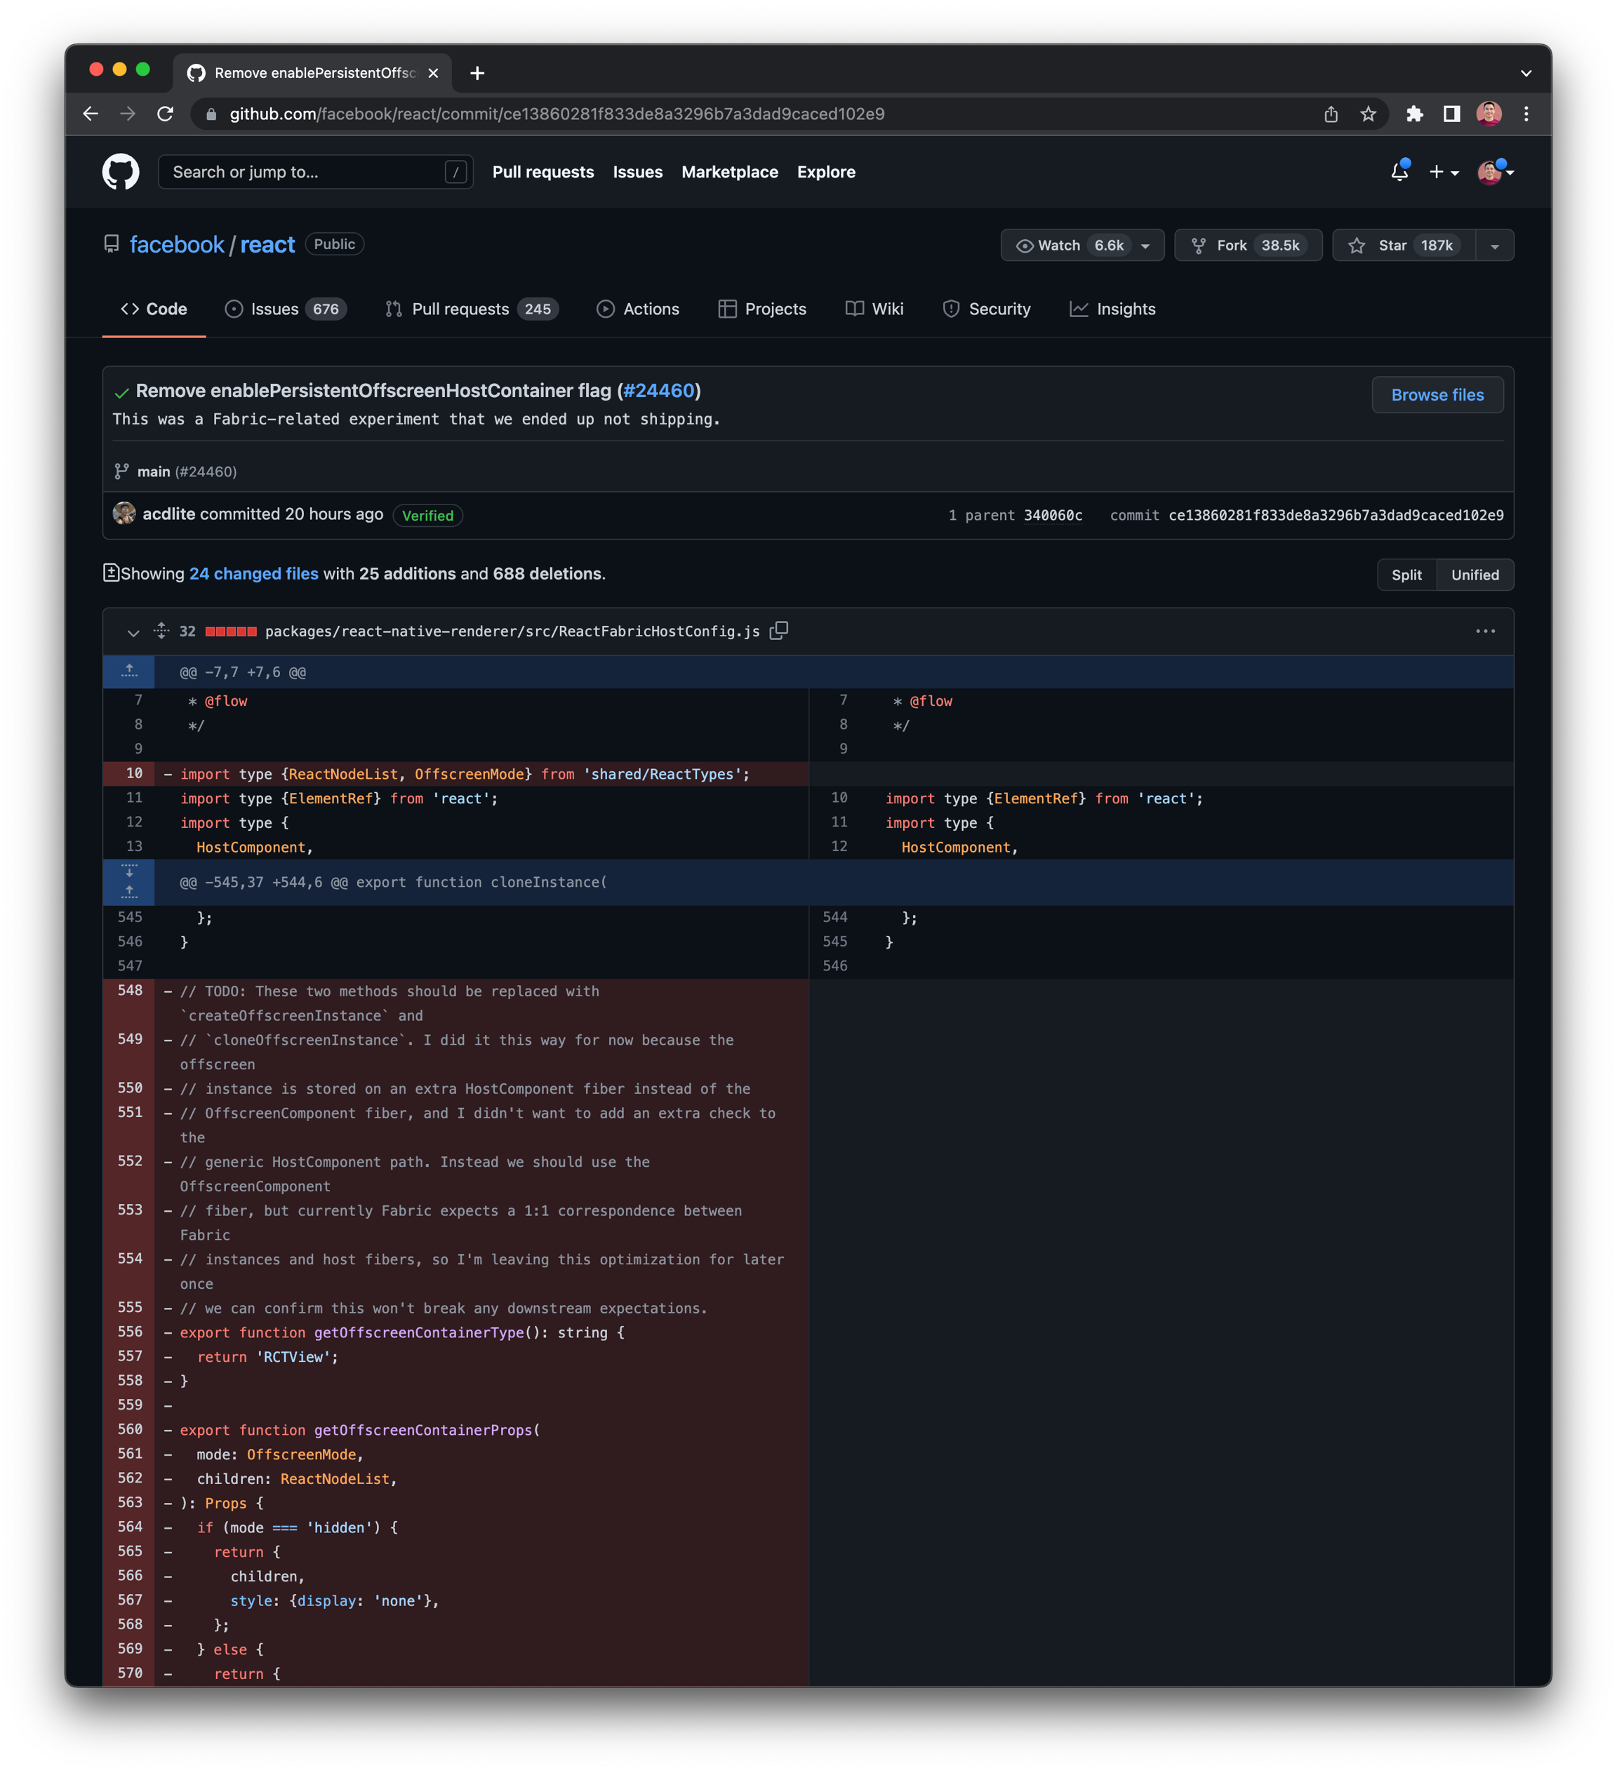Open file options three-dots menu
Viewport: 1617px width, 1773px height.
click(1485, 631)
